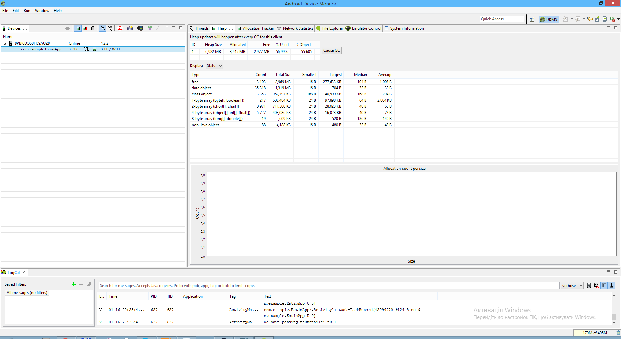Delete selected LogCat filter minus icon
The width and height of the screenshot is (621, 339).
(x=81, y=284)
